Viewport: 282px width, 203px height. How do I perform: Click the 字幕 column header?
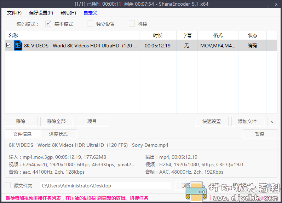[187, 35]
